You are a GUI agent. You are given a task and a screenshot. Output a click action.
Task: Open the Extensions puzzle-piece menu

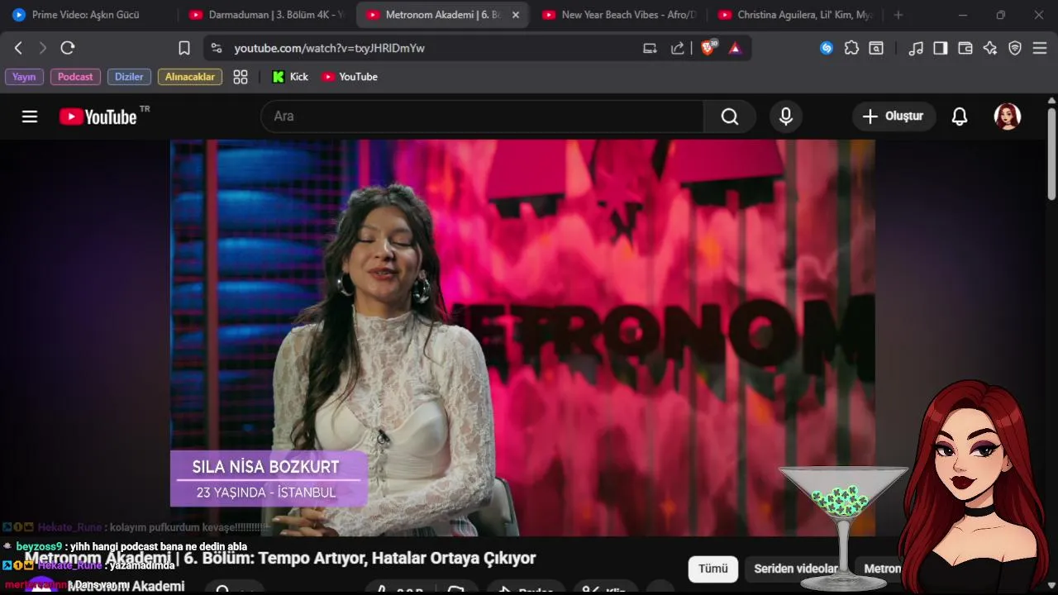click(851, 48)
